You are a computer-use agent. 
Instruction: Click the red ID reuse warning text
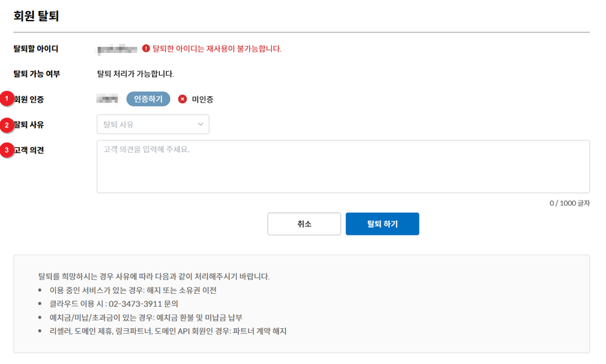[217, 49]
